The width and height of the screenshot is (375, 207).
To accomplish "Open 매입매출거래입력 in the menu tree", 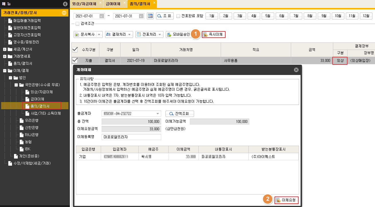I will 27,21.
